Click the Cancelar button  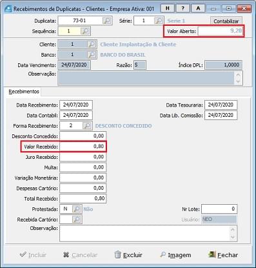[x=81, y=255]
